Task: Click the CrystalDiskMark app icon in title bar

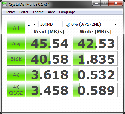Action: [5, 5]
